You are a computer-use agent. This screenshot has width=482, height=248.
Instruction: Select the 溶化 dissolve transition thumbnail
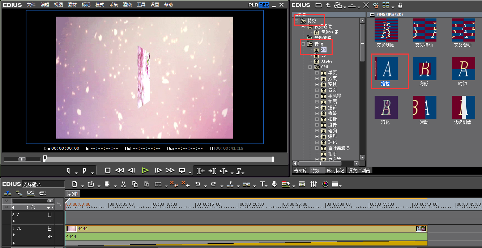[x=386, y=107]
